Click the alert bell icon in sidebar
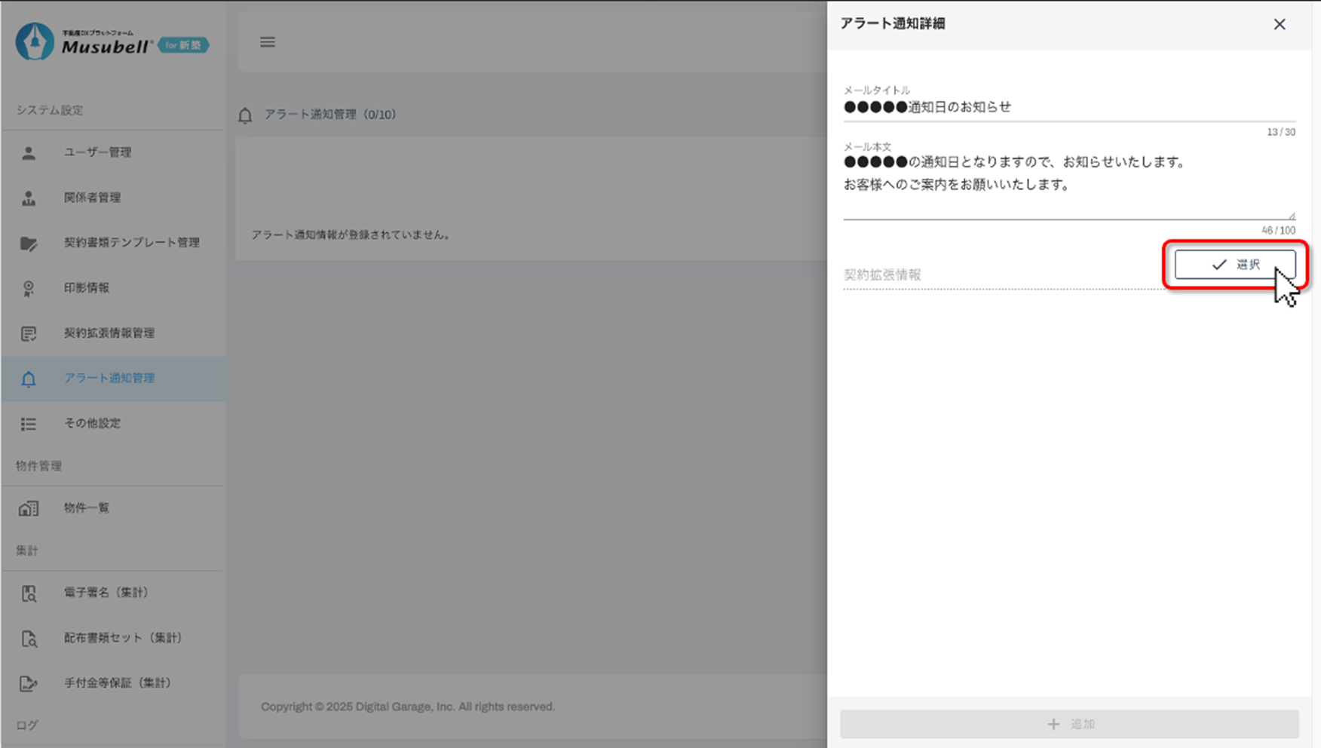The image size is (1321, 748). 29,379
